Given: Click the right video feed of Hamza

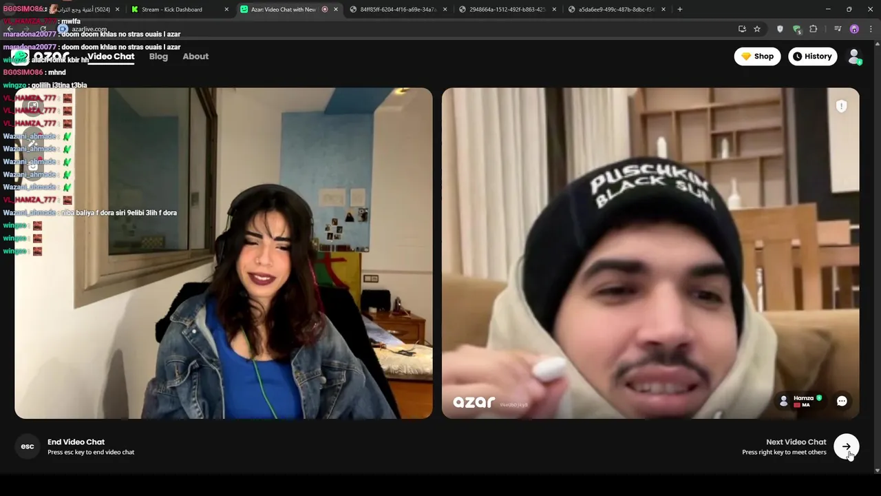Looking at the screenshot, I should [x=650, y=253].
